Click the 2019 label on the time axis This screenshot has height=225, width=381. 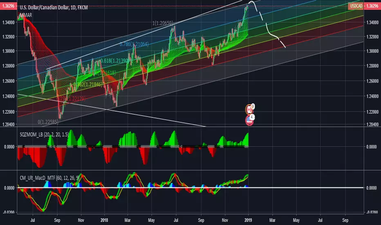point(248,220)
